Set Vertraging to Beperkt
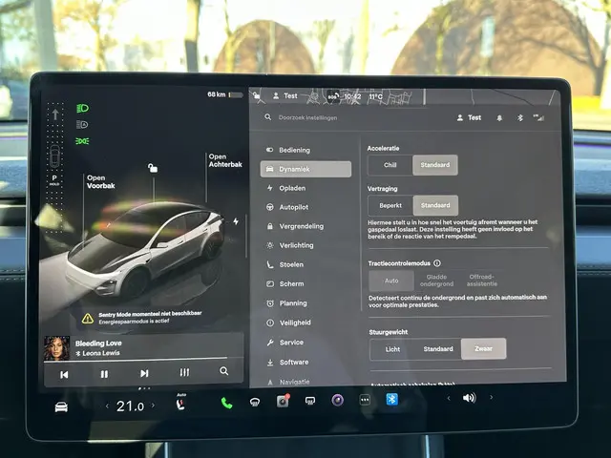 (390, 205)
